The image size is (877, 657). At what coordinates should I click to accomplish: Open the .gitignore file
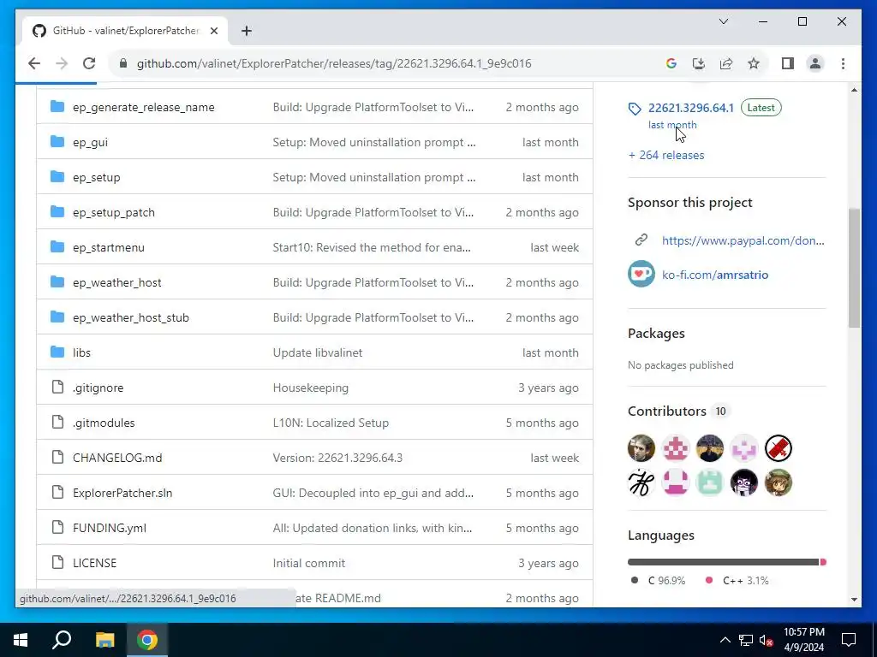tap(98, 388)
